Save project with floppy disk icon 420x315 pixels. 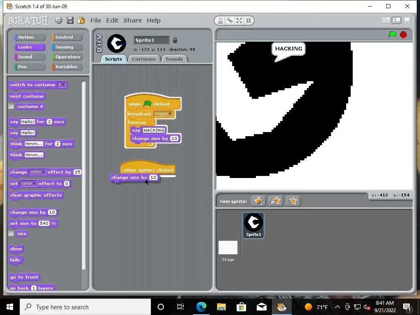[x=70, y=21]
